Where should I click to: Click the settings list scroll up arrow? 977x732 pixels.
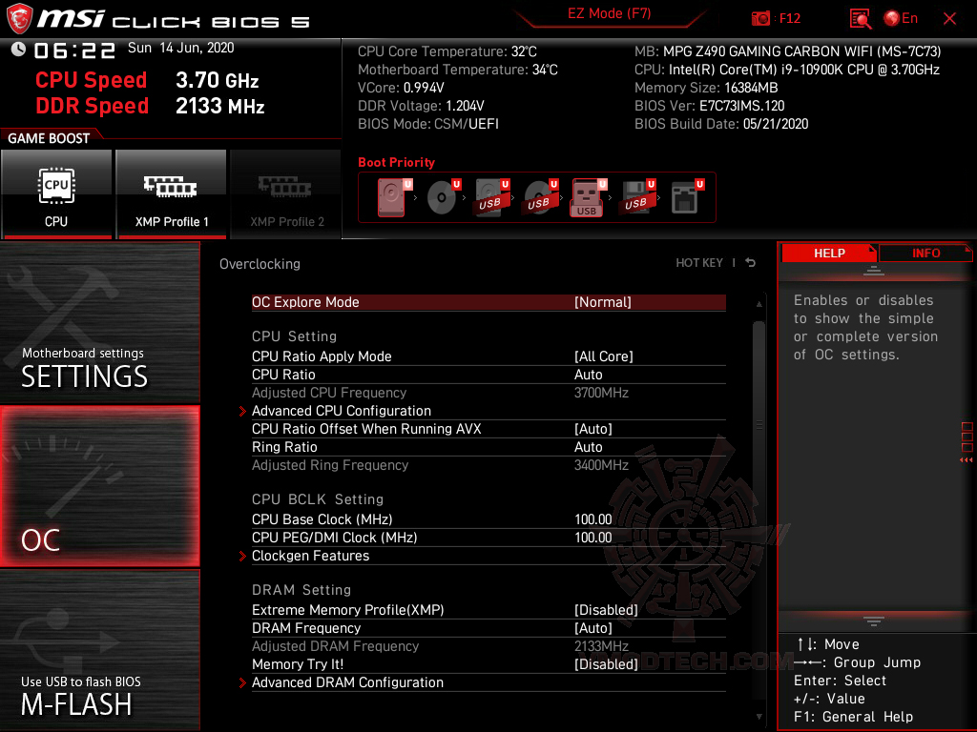pyautogui.click(x=759, y=304)
